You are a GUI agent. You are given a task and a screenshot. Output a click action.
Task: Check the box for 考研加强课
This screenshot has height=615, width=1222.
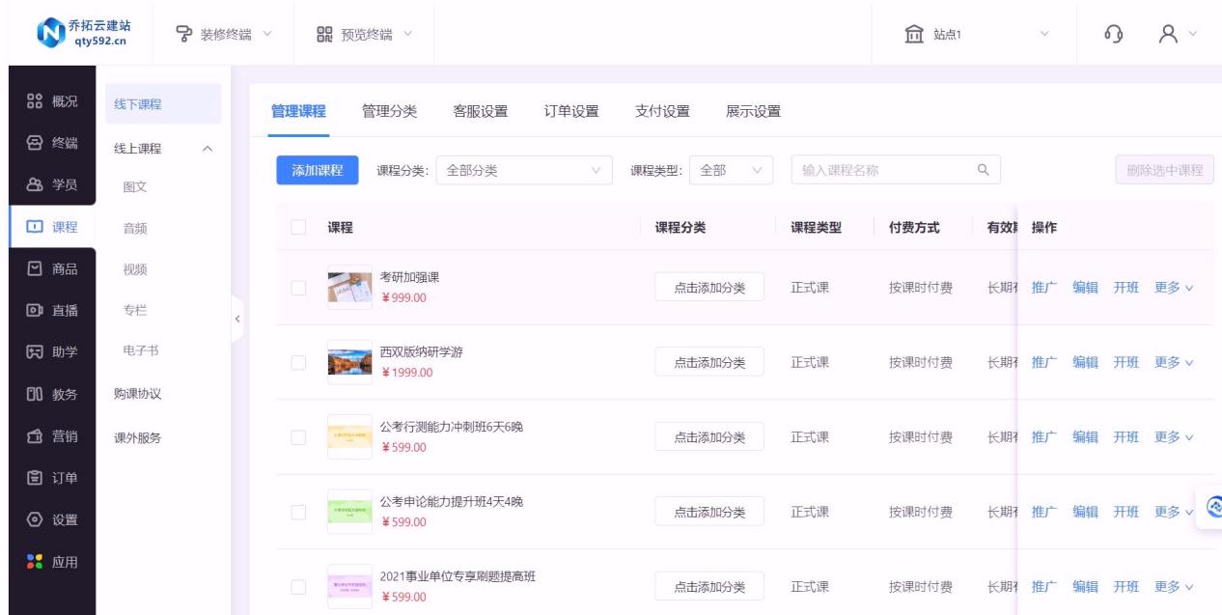pos(298,288)
